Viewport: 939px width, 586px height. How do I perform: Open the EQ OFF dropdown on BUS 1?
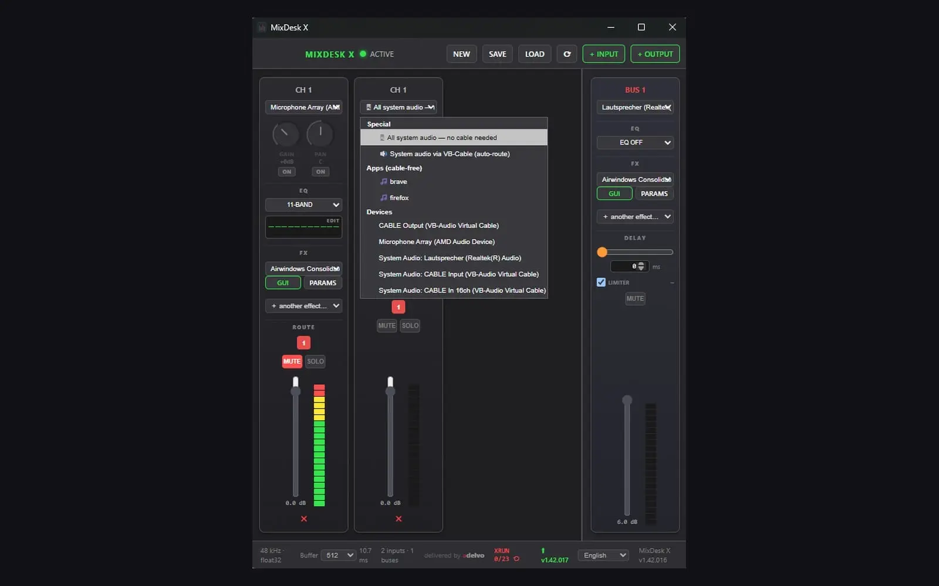click(635, 142)
